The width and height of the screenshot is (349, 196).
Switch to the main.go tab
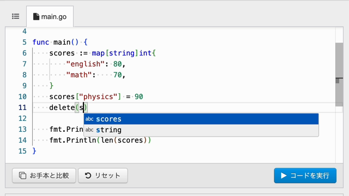[50, 17]
